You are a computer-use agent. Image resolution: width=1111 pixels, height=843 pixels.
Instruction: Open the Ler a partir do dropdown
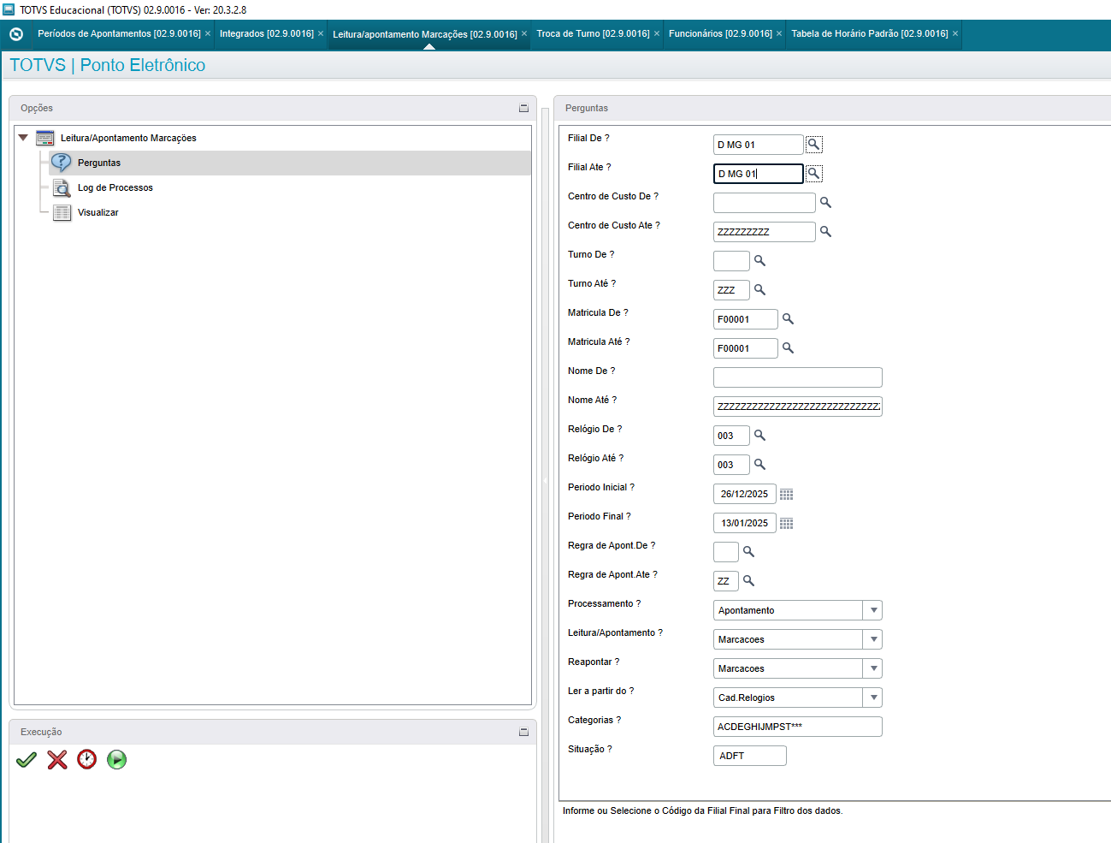click(x=873, y=698)
